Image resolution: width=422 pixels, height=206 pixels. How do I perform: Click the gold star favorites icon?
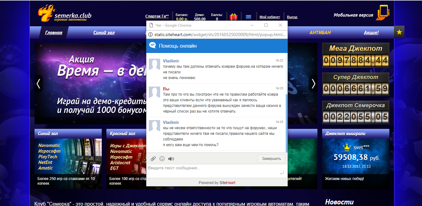(399, 32)
